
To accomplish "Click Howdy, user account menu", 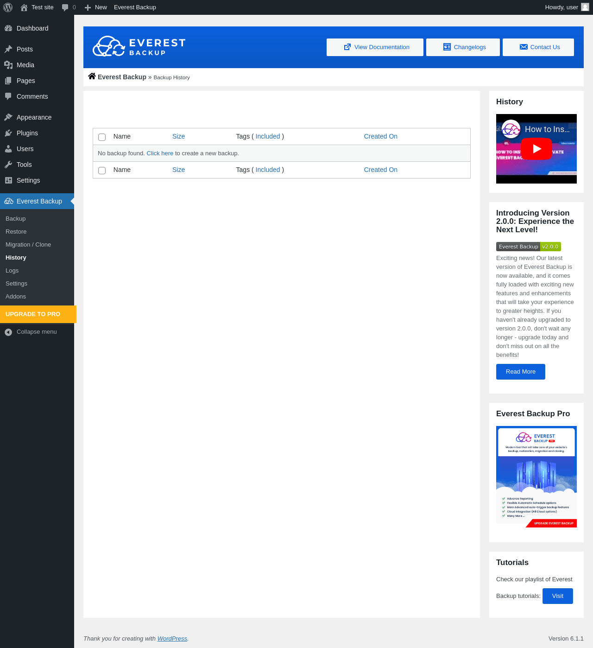I will (567, 7).
